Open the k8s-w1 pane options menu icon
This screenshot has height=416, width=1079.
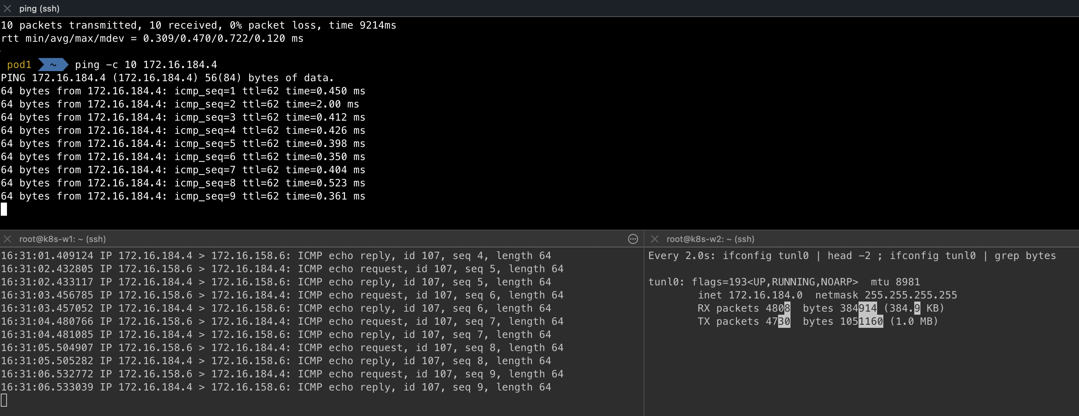[633, 239]
